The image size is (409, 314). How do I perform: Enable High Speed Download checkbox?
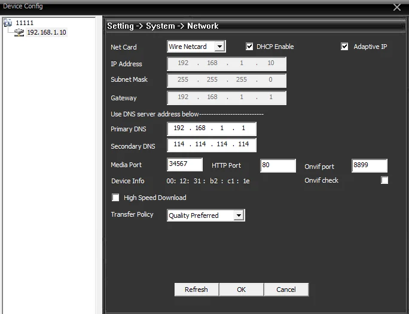coord(115,198)
